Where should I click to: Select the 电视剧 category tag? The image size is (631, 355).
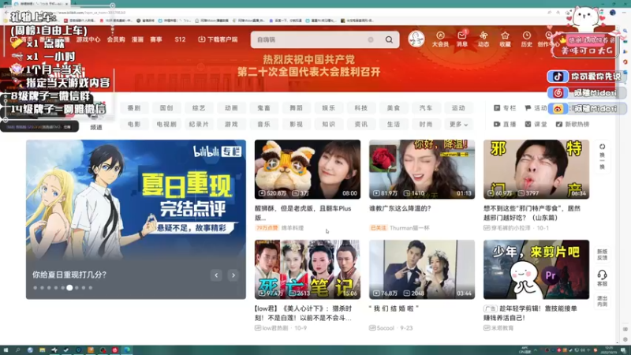[166, 125]
